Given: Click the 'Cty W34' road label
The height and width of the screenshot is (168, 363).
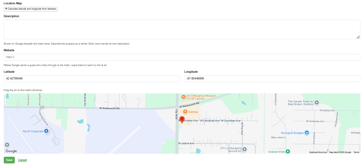Looking at the screenshot, I should (176, 114).
